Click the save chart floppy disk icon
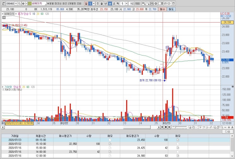Viewport: 235px width, 159px height. tap(152, 3)
